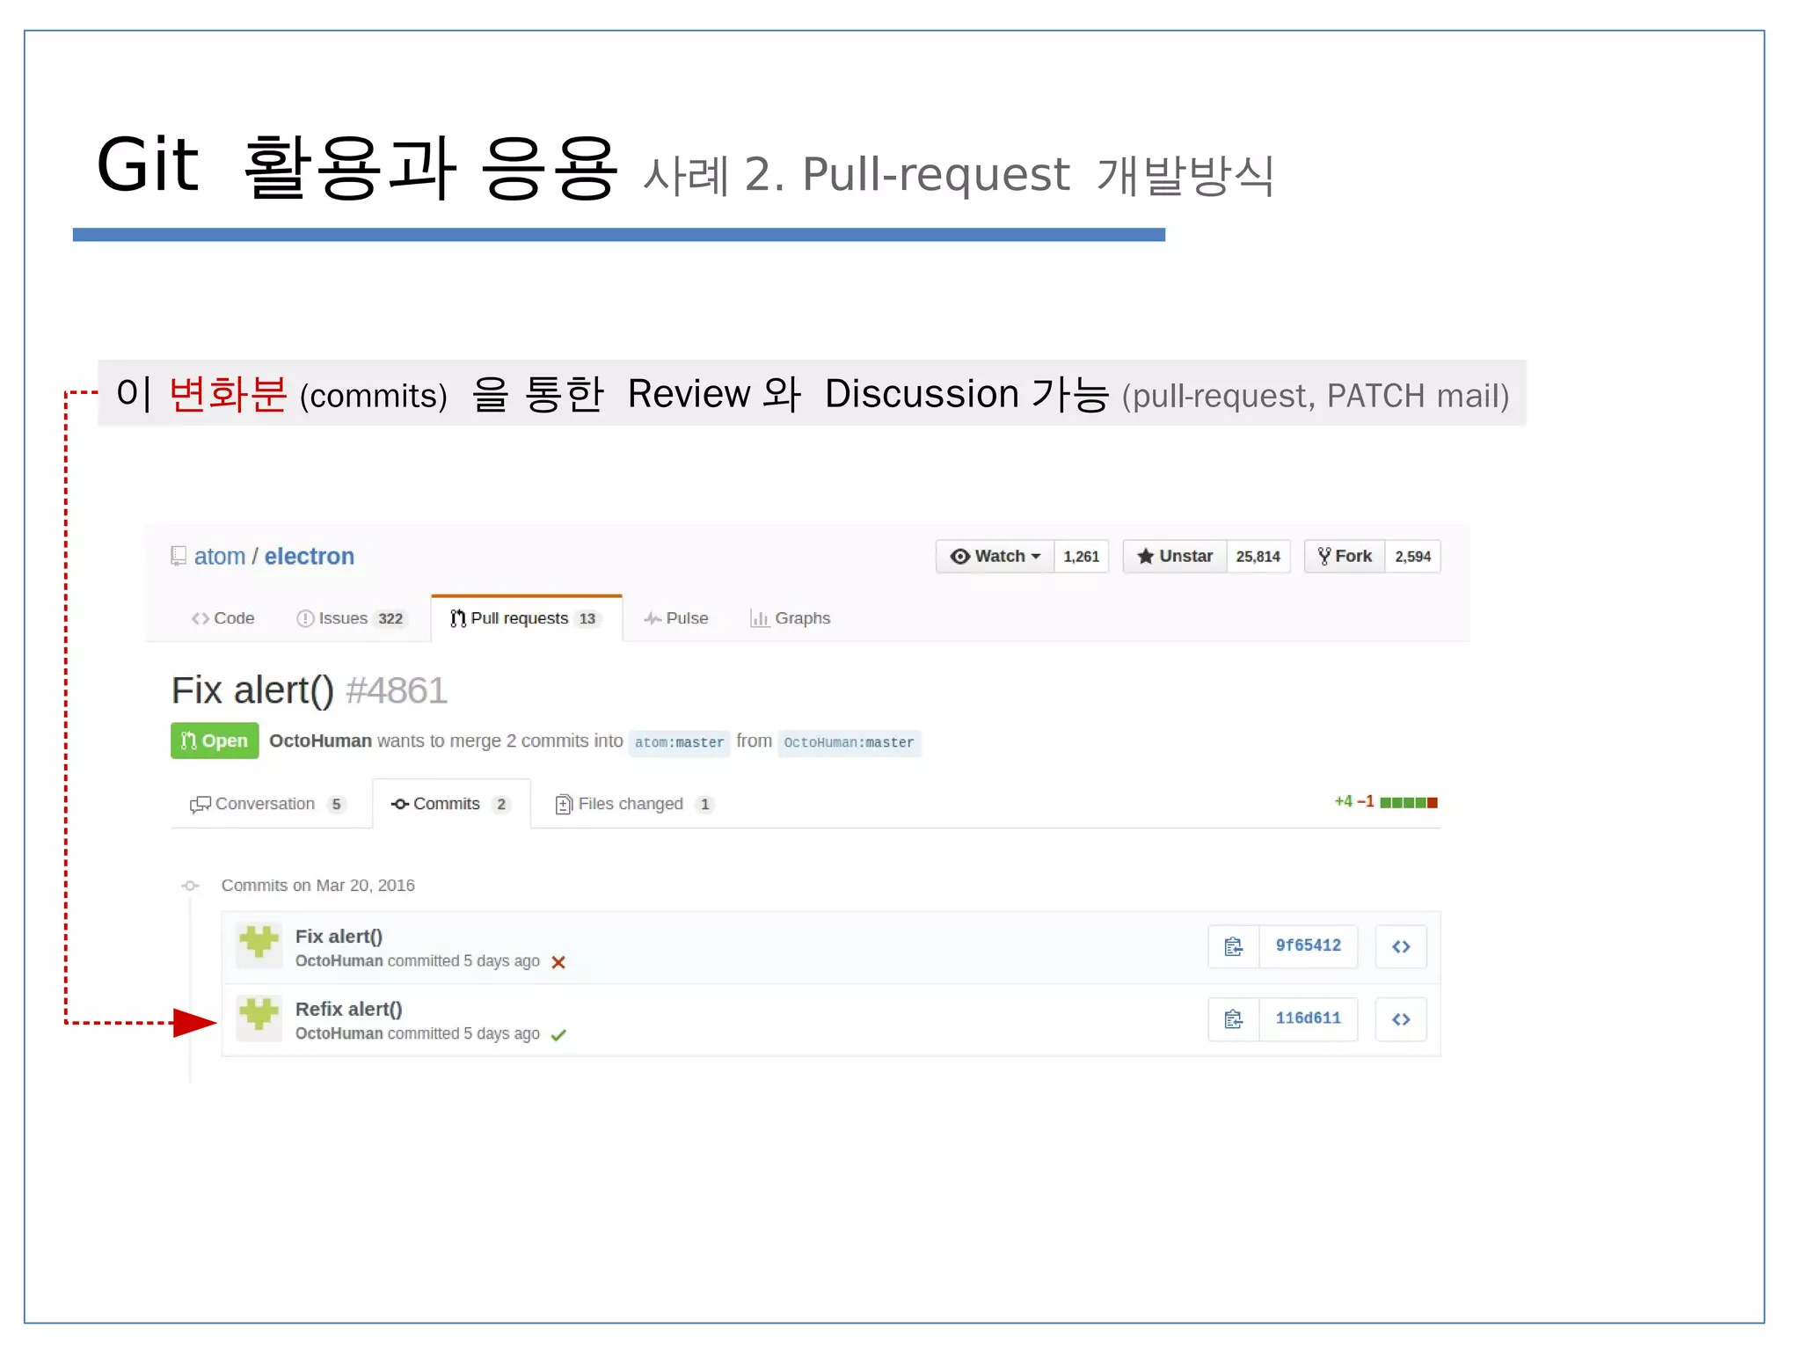Click the OctoHuman name under Refix alert()
The image size is (1801, 1350).
(339, 1033)
